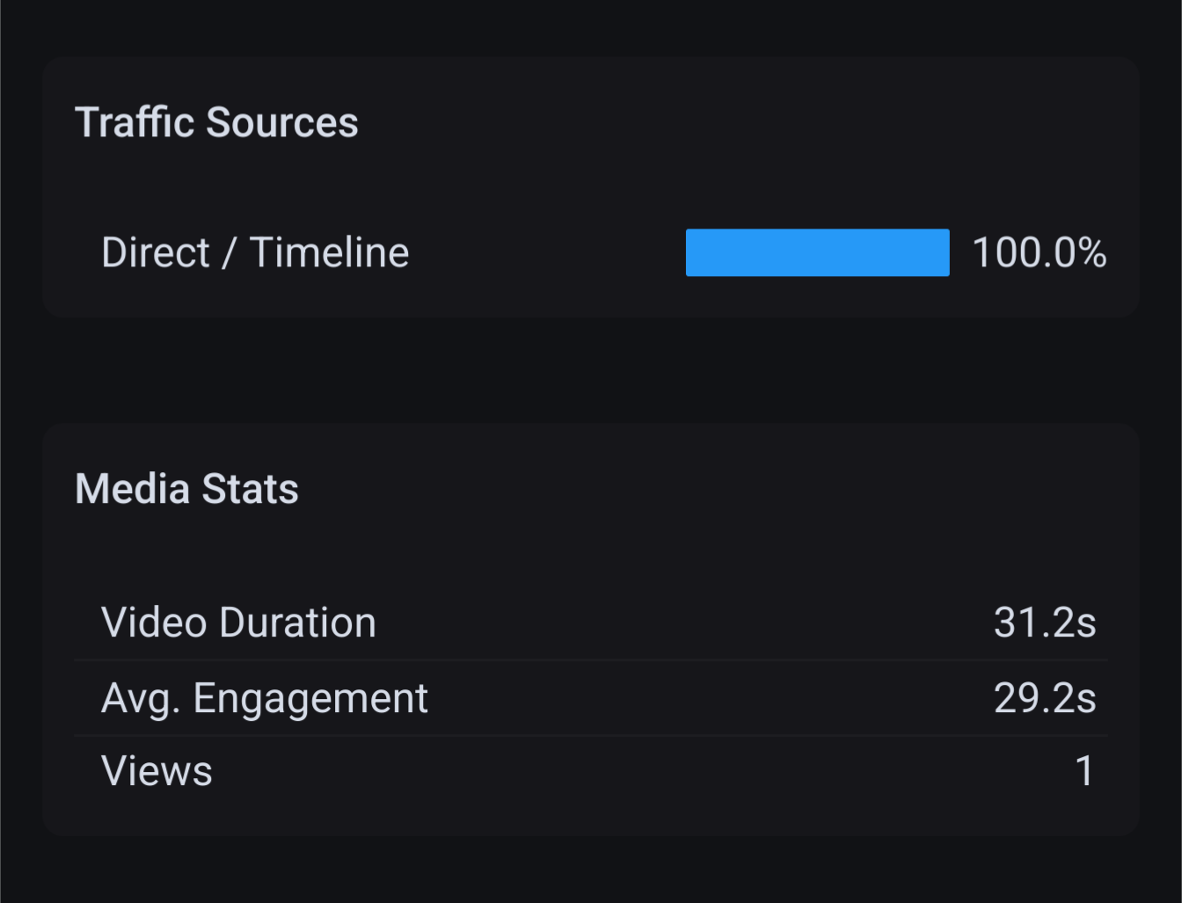Click the 31.2s video duration value
The height and width of the screenshot is (903, 1182).
(1045, 623)
